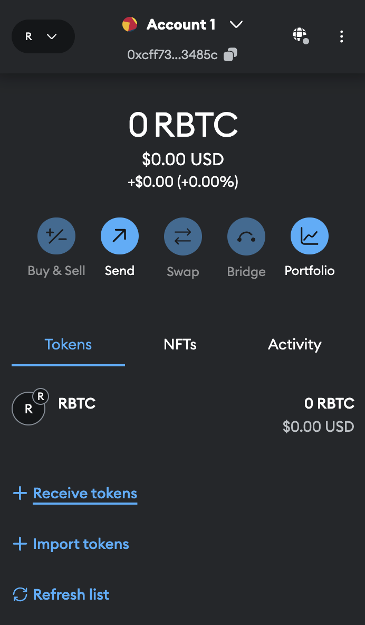This screenshot has width=365, height=625.
Task: Copy the account address 0xcff73...3485c
Action: click(230, 55)
